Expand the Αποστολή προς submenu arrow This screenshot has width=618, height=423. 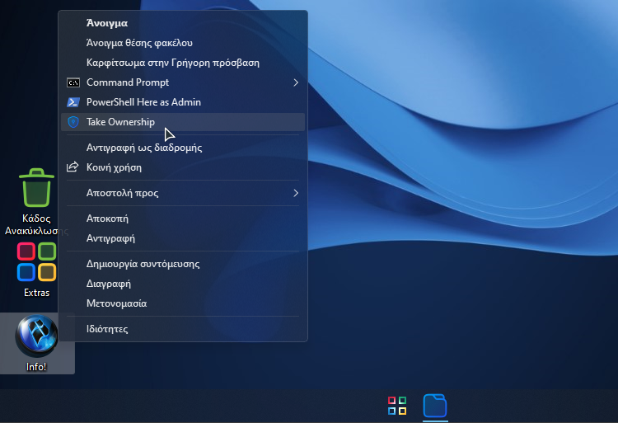click(x=296, y=193)
